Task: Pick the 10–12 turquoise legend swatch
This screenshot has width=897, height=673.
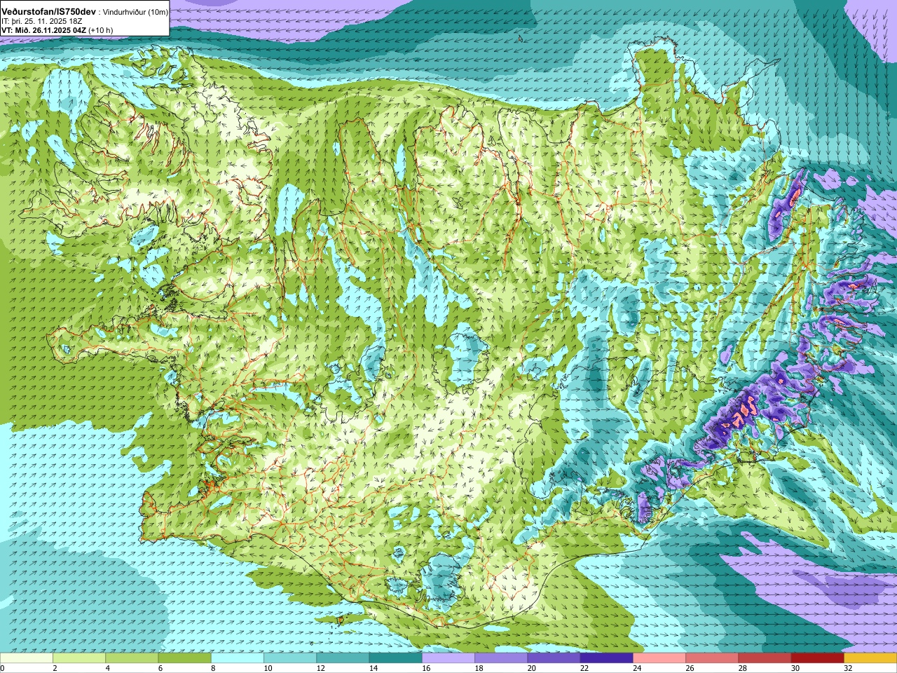Action: pyautogui.click(x=290, y=658)
